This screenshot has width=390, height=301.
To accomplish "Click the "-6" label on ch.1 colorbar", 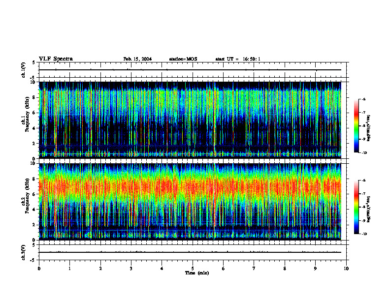I will point(363,99).
